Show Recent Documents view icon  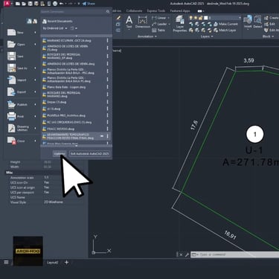(x=29, y=22)
